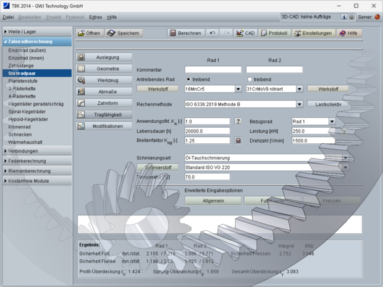Click the undo arrow in toolbar
Viewport: 383px width, 287px height.
(x=213, y=33)
